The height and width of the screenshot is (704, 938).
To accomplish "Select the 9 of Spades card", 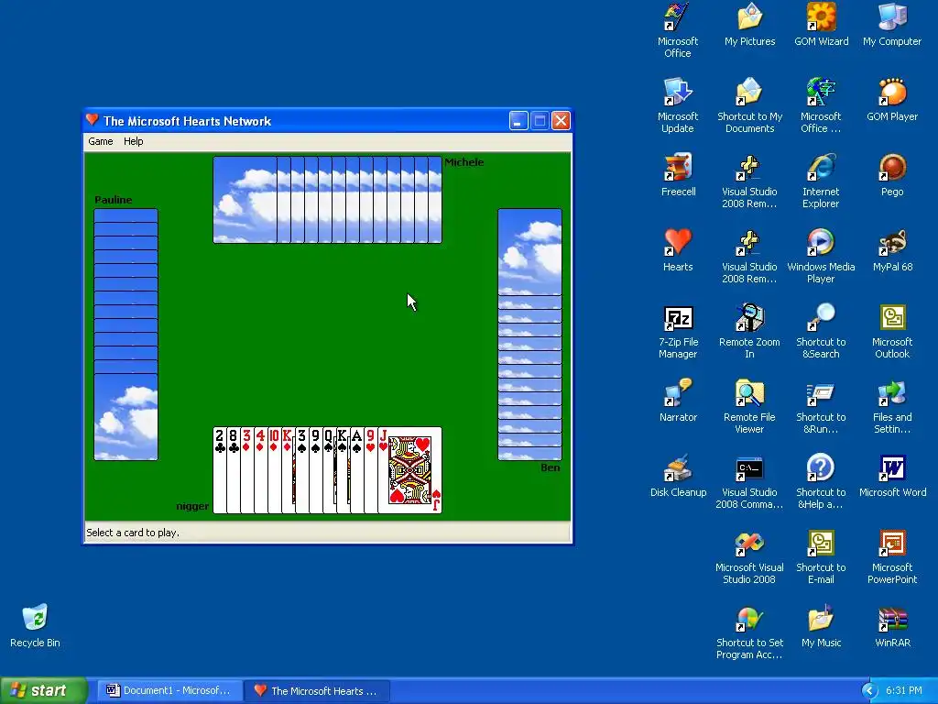I will pyautogui.click(x=316, y=470).
